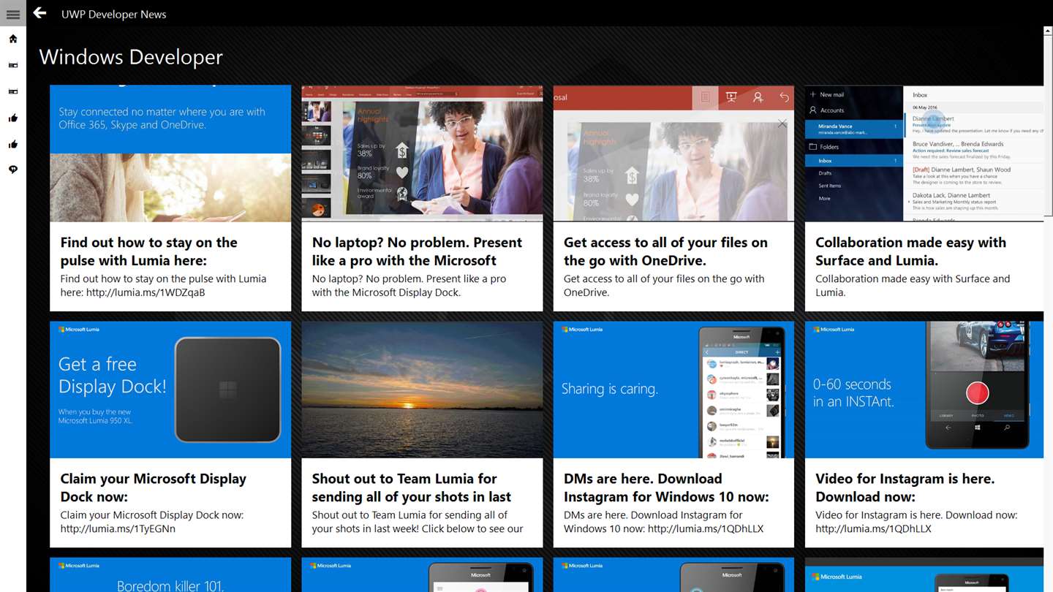Click 'Click below to see our' description text
Viewport: 1053px width, 592px height.
pos(464,528)
